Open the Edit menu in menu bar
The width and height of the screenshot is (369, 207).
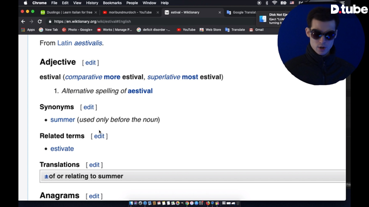tap(65, 3)
